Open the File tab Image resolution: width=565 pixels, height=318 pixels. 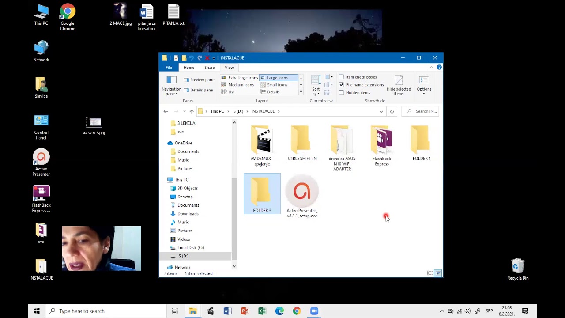click(169, 68)
